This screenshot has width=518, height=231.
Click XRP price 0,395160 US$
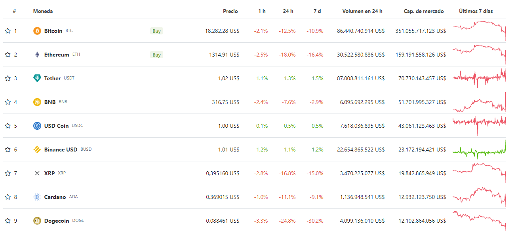223,173
